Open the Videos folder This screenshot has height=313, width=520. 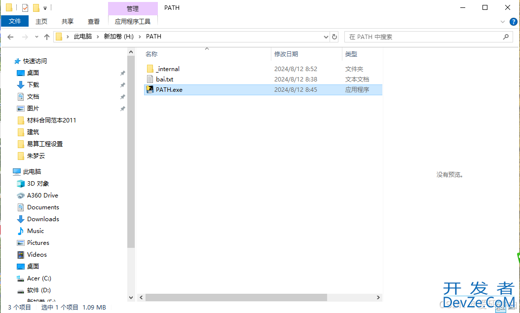[37, 255]
